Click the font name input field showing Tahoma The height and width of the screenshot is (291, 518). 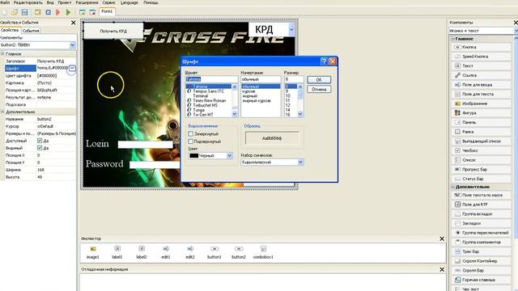211,79
